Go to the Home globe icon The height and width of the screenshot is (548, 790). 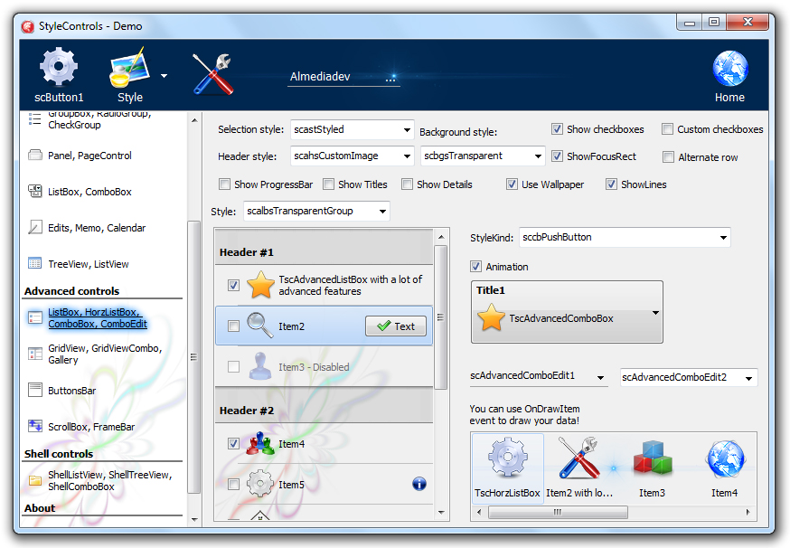click(x=730, y=69)
